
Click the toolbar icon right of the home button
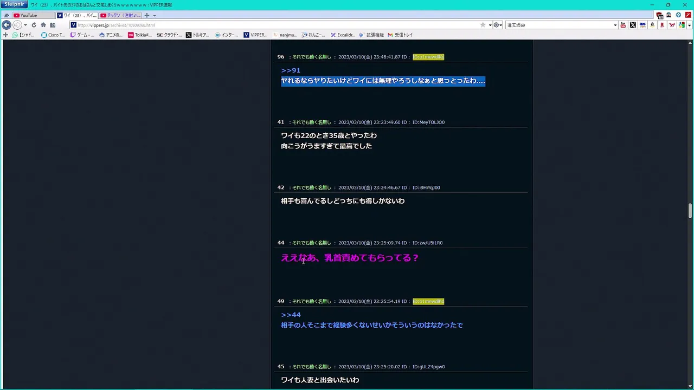(x=53, y=25)
